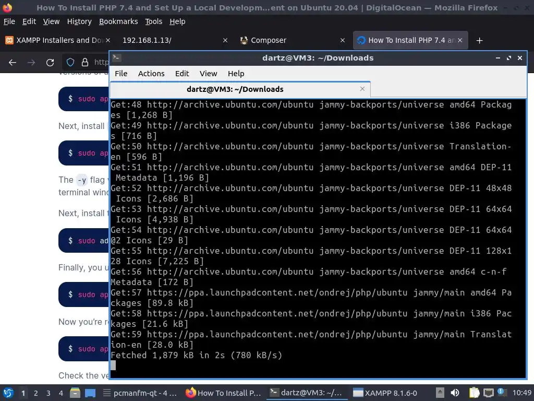This screenshot has height=401, width=534.
Task: Open Firefox History menu
Action: click(x=79, y=21)
